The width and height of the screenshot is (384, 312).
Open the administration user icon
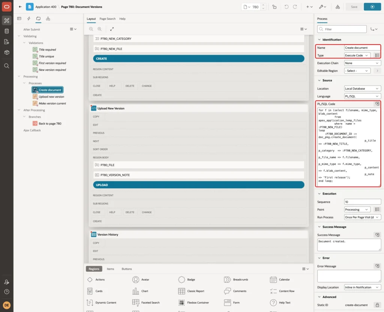click(x=7, y=282)
